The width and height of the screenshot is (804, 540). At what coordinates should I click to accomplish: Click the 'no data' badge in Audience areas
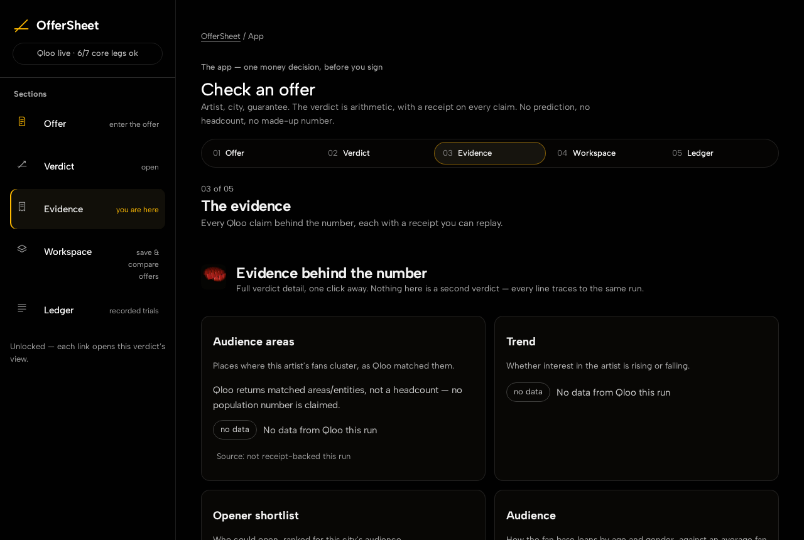[235, 429]
